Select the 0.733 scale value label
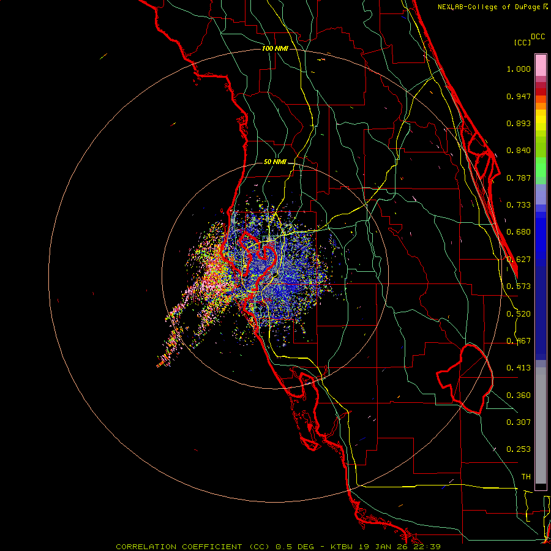Image resolution: width=551 pixels, height=551 pixels. 519,205
